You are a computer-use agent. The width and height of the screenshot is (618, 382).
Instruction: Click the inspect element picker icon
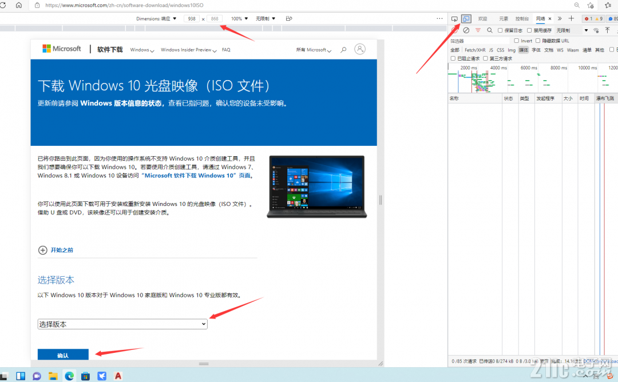click(454, 19)
